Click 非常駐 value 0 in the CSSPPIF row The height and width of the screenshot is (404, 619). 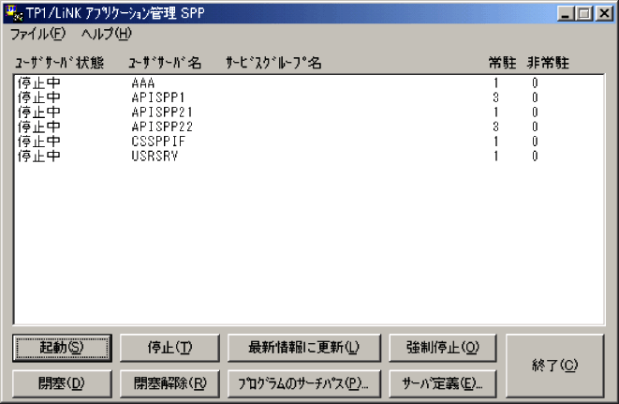click(535, 142)
